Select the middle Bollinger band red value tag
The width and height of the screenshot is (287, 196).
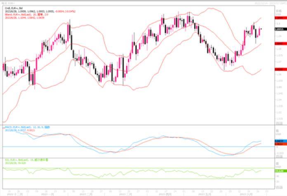(279, 43)
